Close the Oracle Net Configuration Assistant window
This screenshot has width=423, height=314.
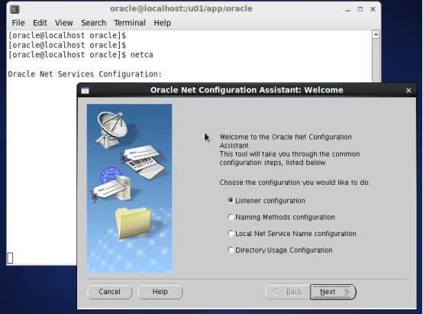click(x=408, y=90)
